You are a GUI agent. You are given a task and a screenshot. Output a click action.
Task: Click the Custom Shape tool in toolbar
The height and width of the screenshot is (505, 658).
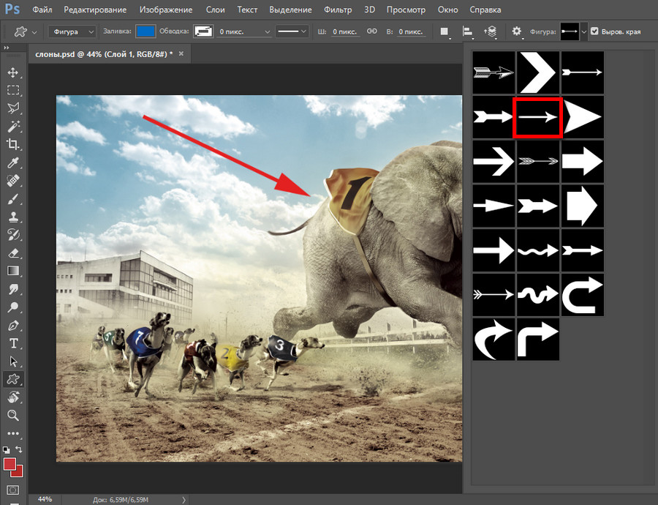pyautogui.click(x=13, y=379)
